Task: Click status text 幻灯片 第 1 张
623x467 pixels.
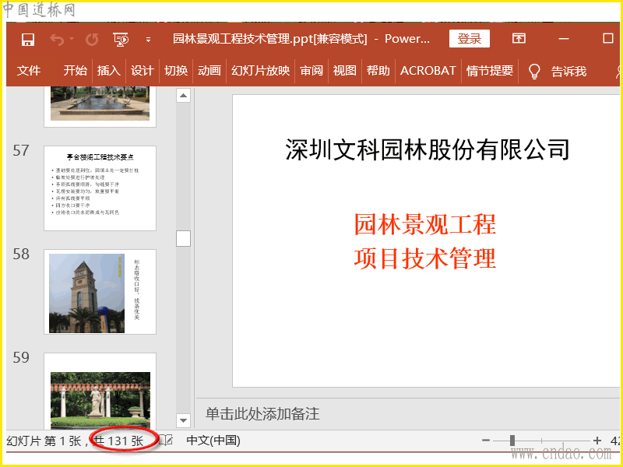Action: click(44, 441)
